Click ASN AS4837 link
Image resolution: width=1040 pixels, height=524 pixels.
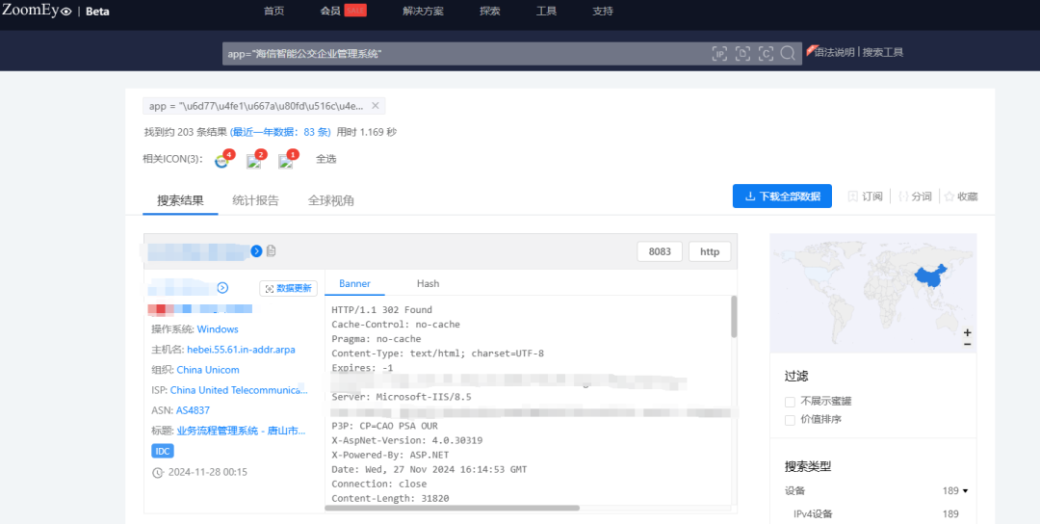click(193, 410)
